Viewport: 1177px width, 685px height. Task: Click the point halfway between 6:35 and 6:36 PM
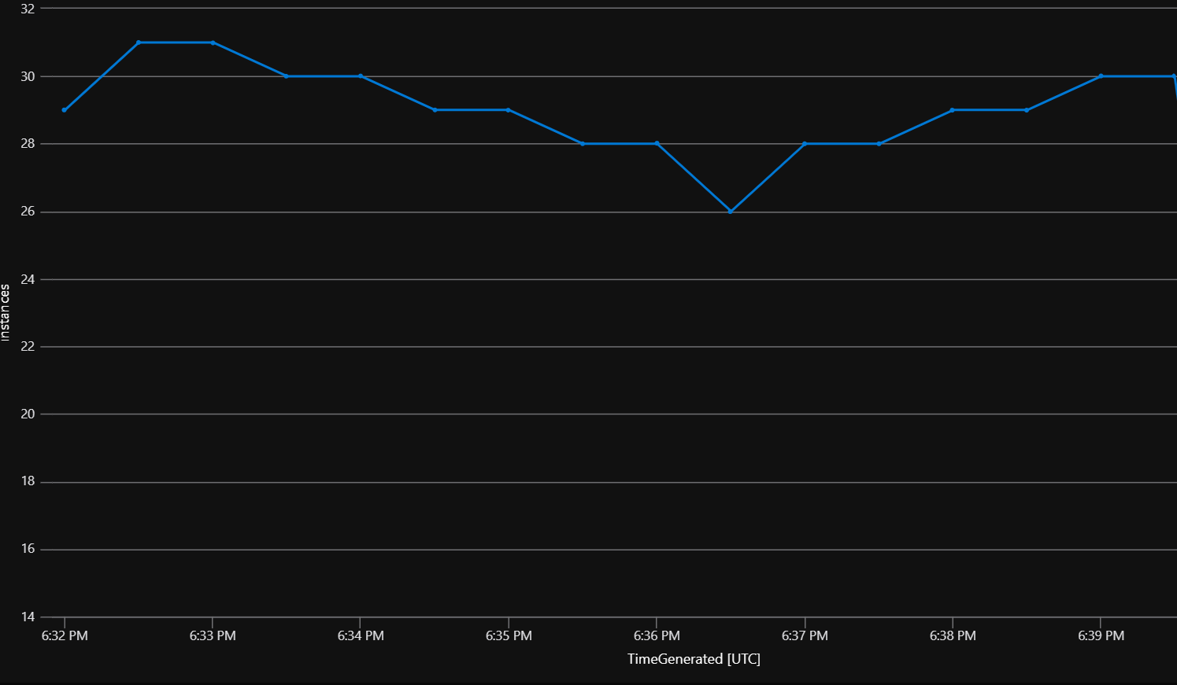pyautogui.click(x=583, y=144)
